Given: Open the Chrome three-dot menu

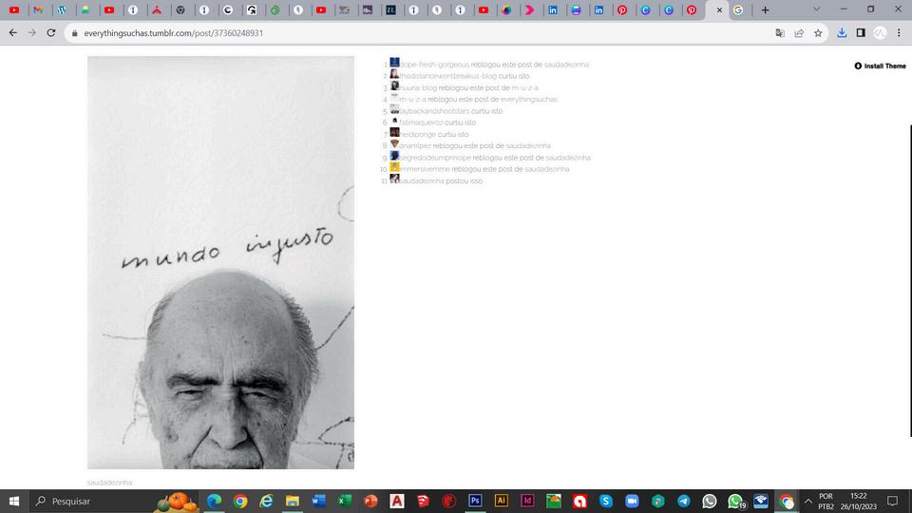Looking at the screenshot, I should pos(900,33).
